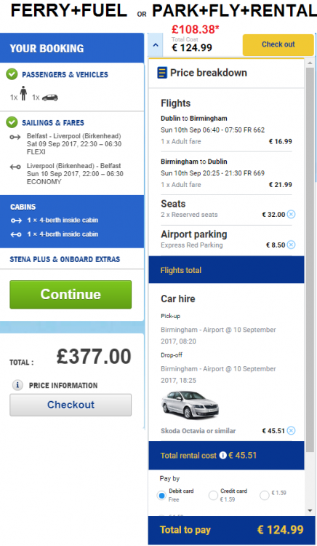Click the price breakdown scrollbar down arrow
317x546 pixels.
click(x=310, y=511)
